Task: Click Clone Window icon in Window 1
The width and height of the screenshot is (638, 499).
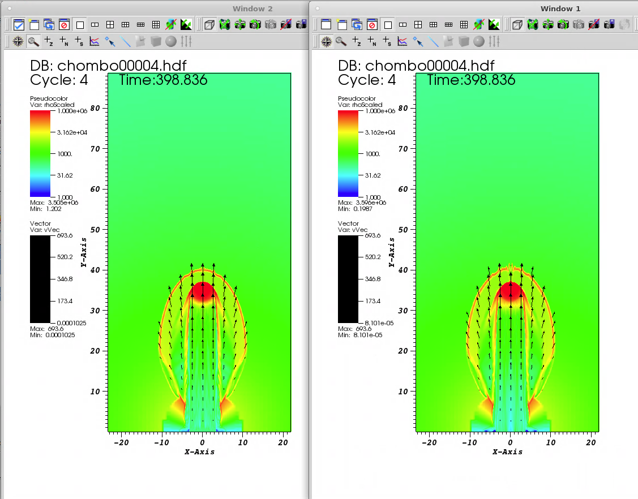Action: click(x=357, y=25)
